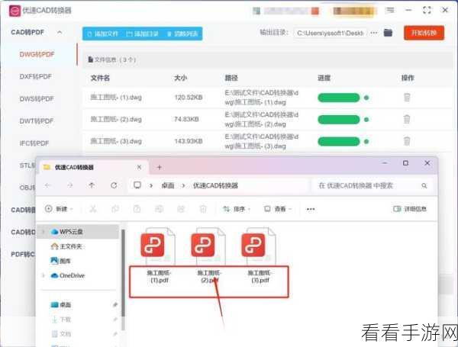Expand the OneDrive tree node arrow

(44, 275)
